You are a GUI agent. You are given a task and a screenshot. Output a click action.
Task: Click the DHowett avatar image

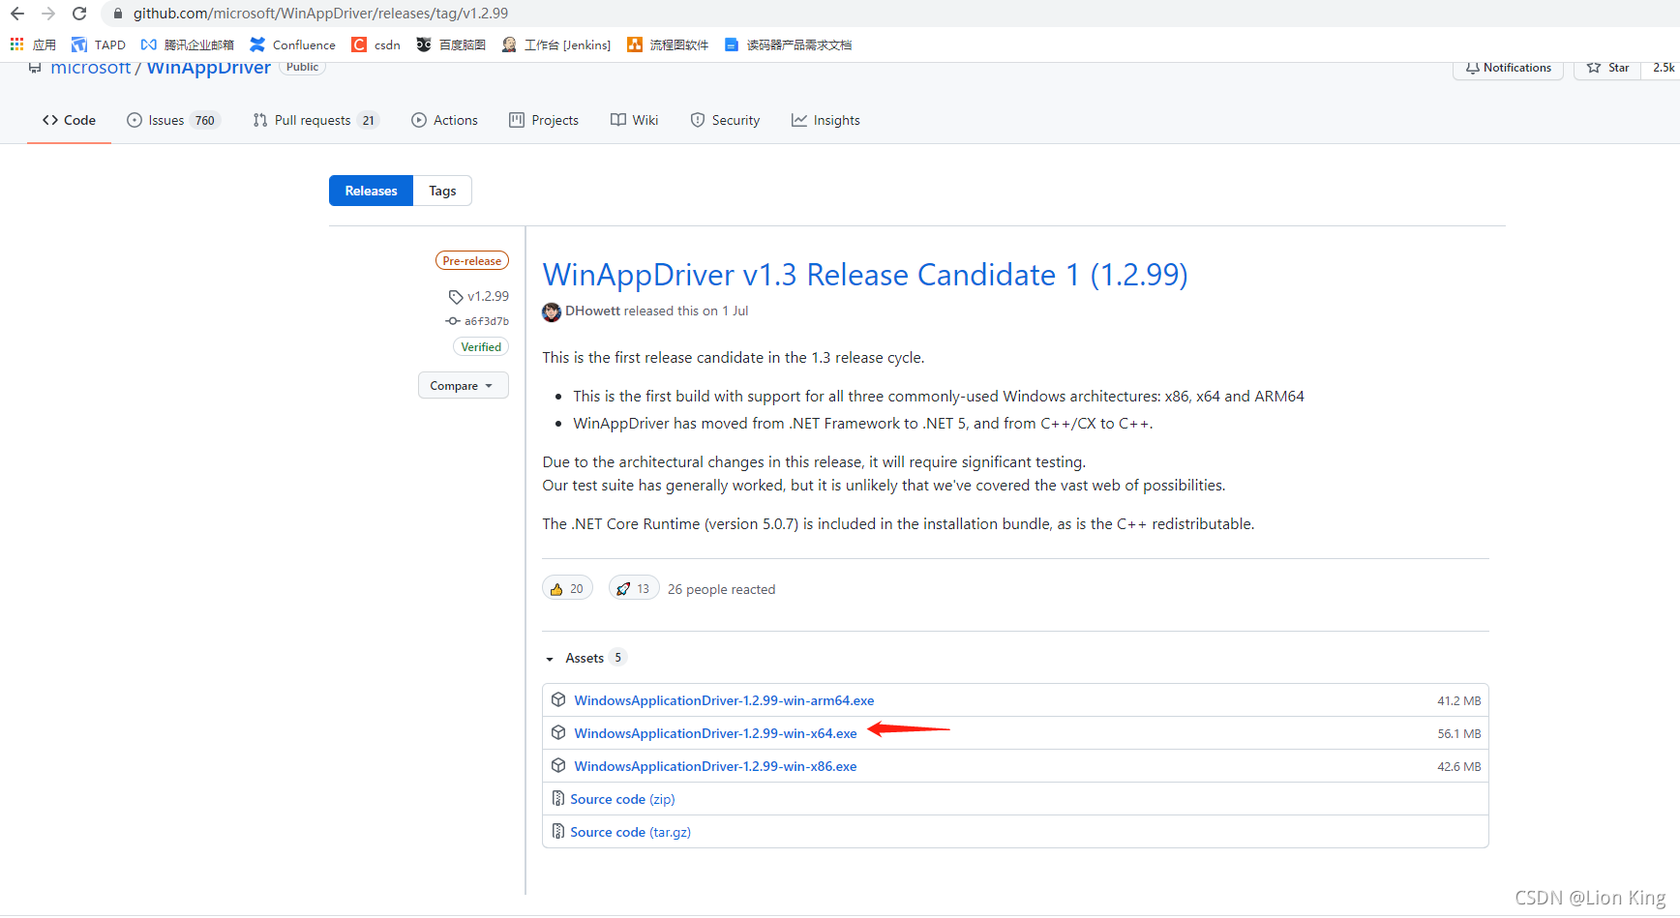tap(552, 311)
